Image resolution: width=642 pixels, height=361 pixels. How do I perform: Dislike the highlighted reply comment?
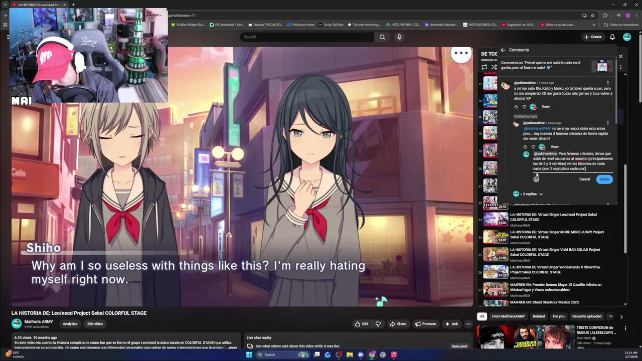533,147
